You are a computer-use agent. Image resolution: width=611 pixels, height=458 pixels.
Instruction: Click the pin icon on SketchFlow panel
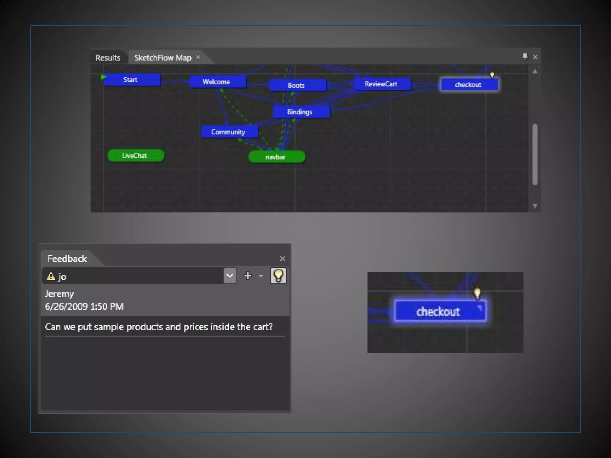[x=525, y=57]
